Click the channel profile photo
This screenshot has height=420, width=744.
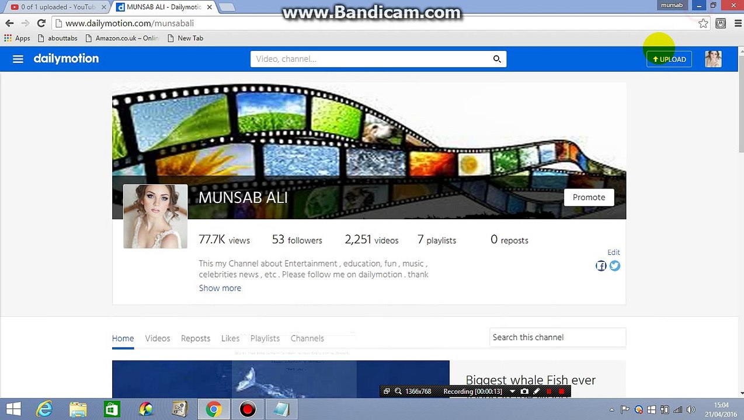tap(155, 216)
